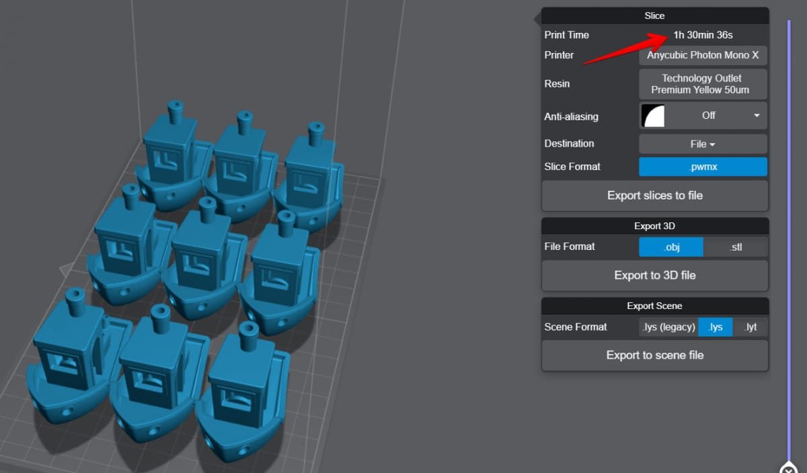
Task: Select the .pwmx slice format
Action: 703,167
